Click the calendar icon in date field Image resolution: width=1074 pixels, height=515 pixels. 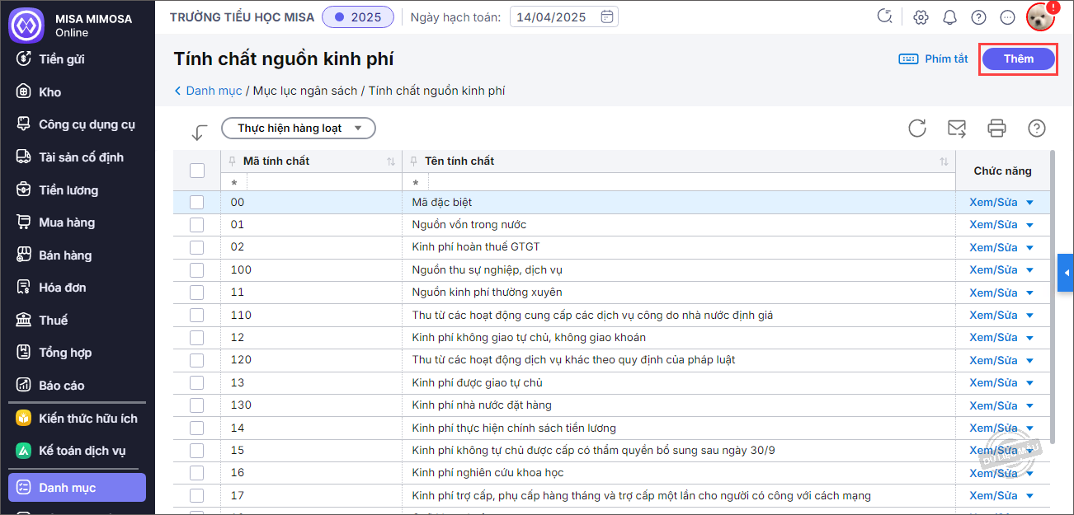(x=607, y=16)
